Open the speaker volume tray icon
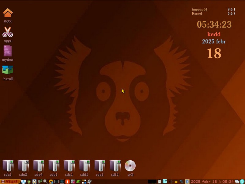The width and height of the screenshot is (245, 184). [x=171, y=182]
